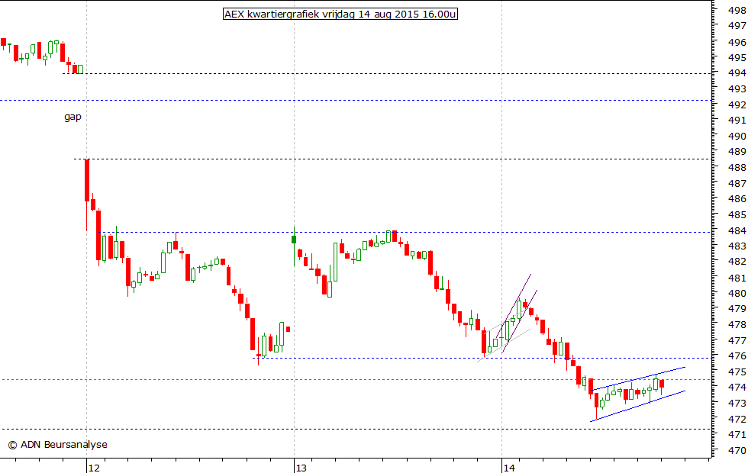Viewport: 748px width, 473px height.
Task: Click the price label 482 on the axis
Action: point(737,262)
